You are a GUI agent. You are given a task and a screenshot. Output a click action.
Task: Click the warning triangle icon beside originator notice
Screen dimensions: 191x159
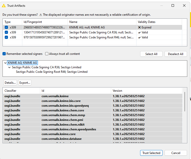pyautogui.click(x=41, y=15)
